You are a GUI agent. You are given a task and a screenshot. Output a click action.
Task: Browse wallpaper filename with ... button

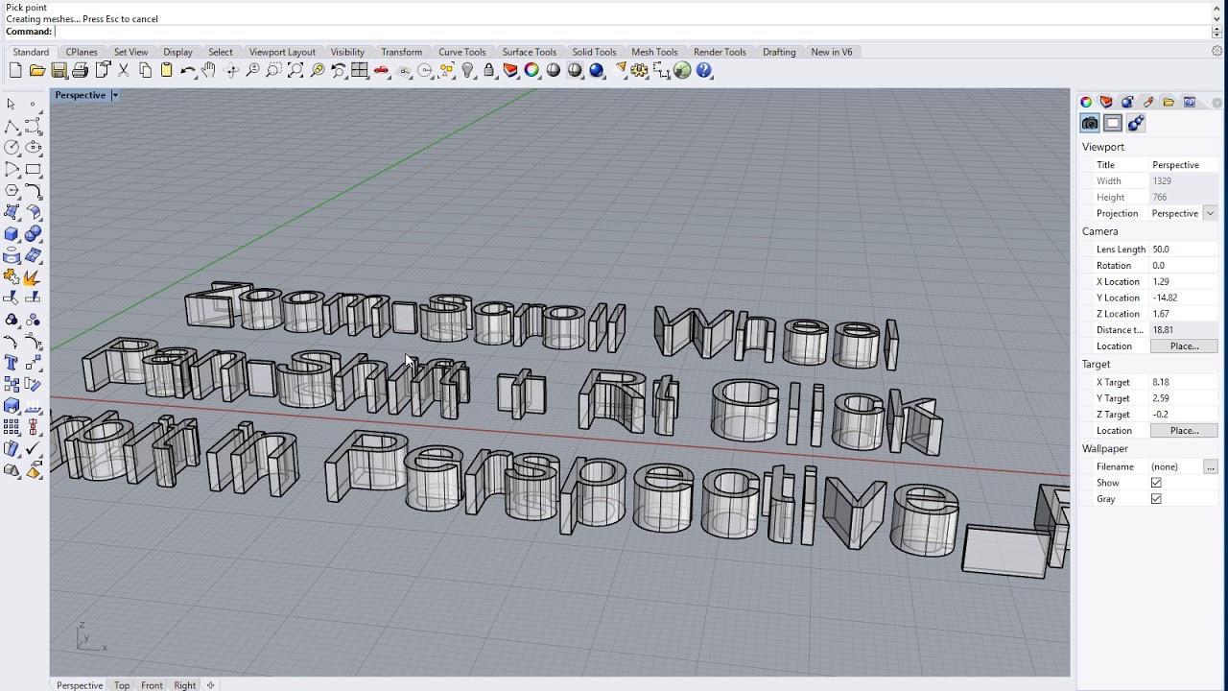tap(1211, 466)
